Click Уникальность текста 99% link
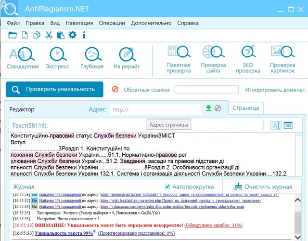The image size is (308, 241). point(64,233)
